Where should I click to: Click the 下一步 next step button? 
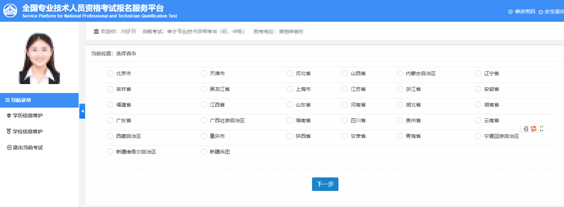pos(325,184)
